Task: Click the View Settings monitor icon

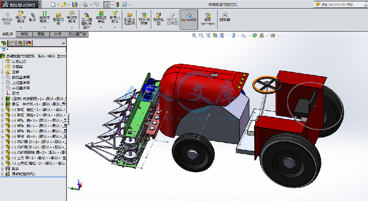Action: click(272, 36)
